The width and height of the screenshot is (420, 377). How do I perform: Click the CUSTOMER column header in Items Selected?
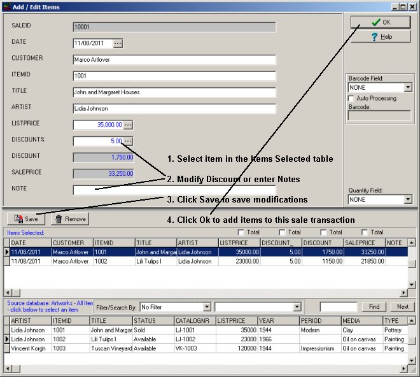coord(73,243)
